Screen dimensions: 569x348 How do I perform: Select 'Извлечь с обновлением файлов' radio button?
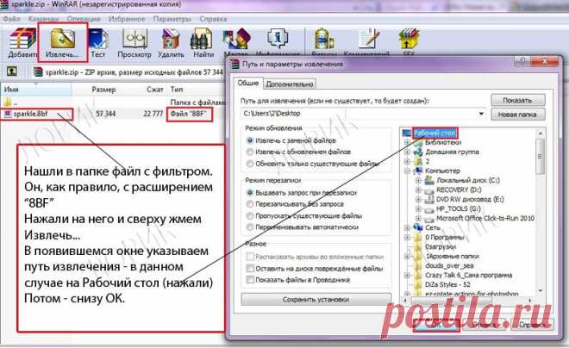[250, 152]
